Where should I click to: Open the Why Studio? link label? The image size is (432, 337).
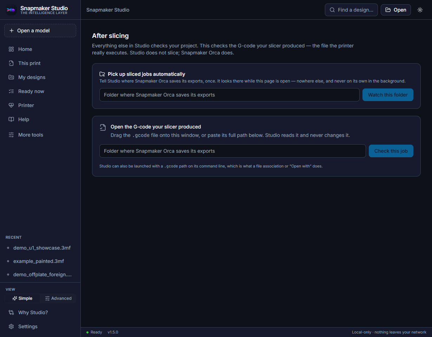tap(33, 312)
